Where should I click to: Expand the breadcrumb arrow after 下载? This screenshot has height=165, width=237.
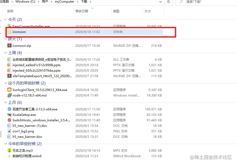(90, 2)
